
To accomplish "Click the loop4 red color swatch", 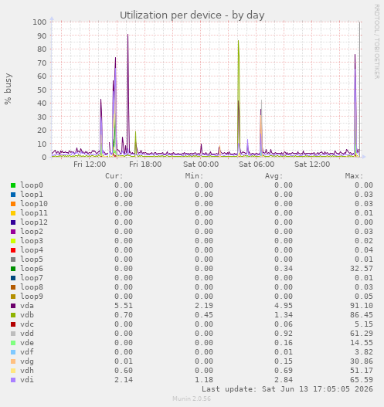I will 13,250.
